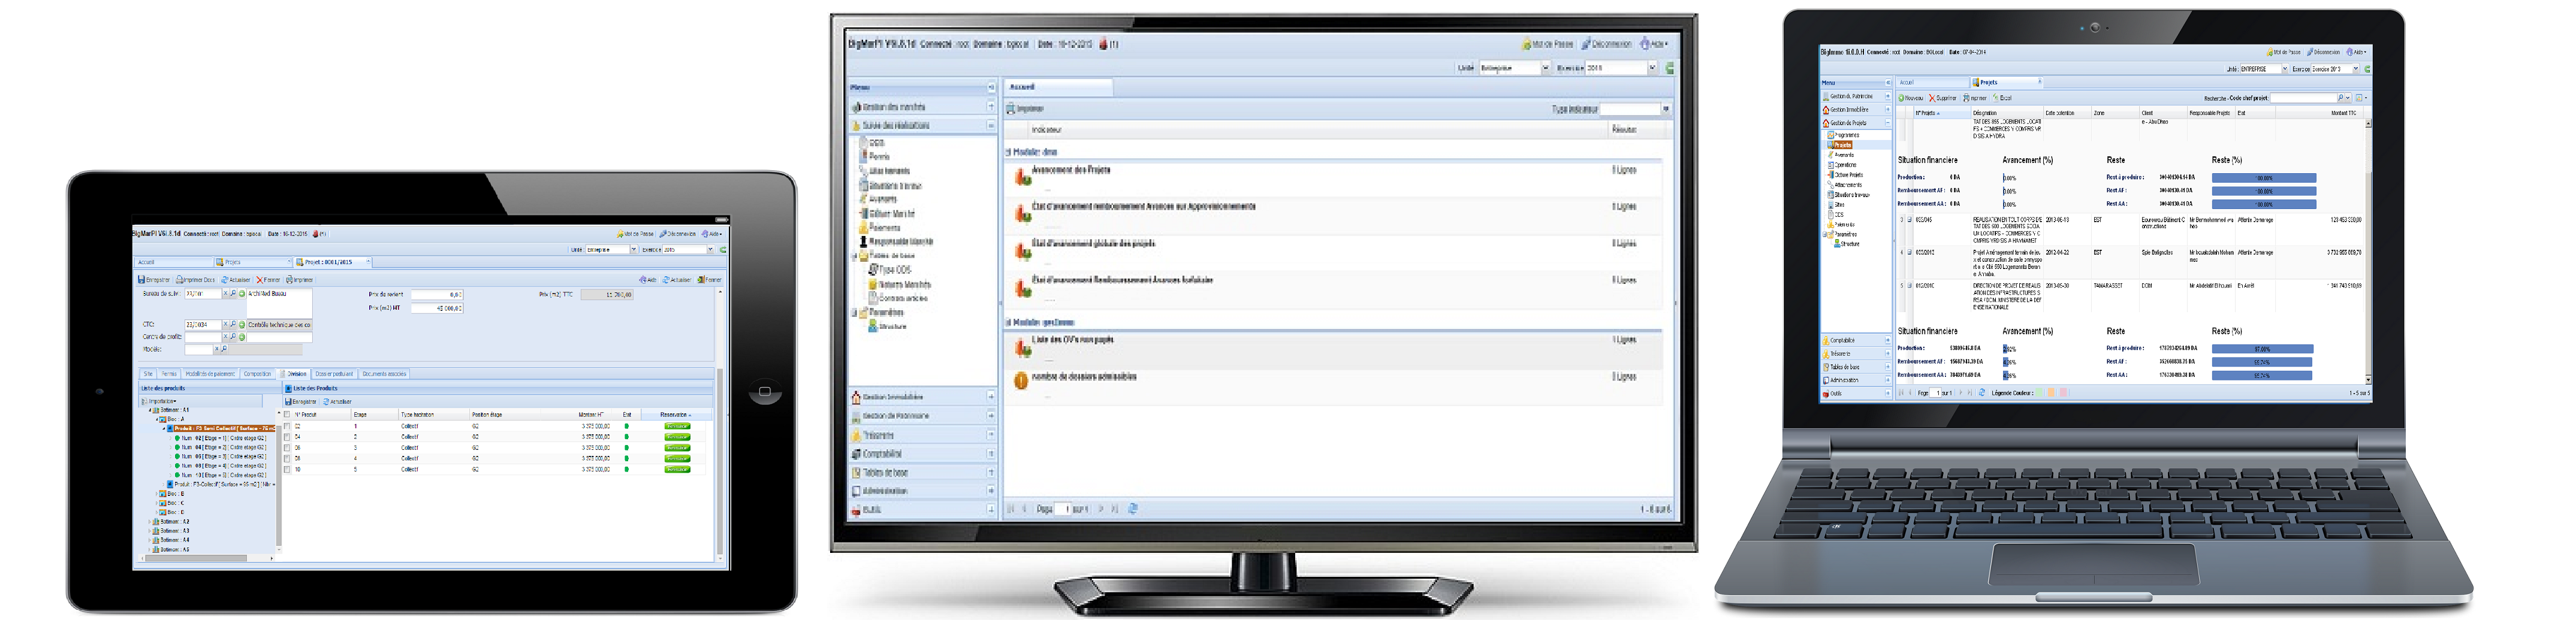Select Accueil tab on the monitor

[x=1058, y=87]
